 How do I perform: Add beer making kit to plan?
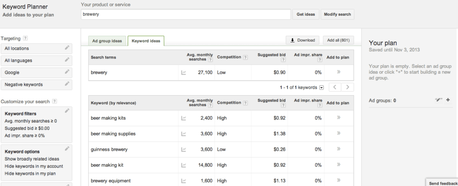[x=339, y=165]
